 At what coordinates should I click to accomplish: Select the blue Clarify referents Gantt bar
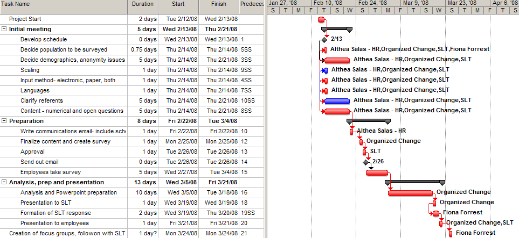337,101
